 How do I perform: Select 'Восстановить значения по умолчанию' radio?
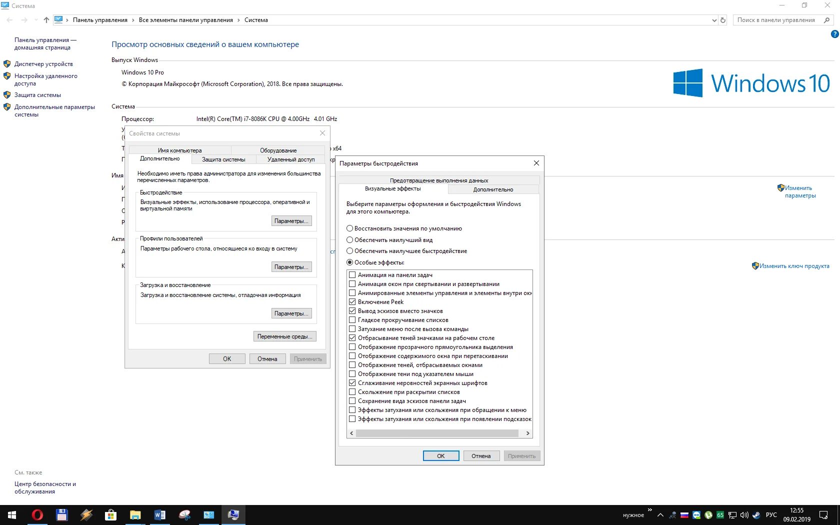(350, 228)
